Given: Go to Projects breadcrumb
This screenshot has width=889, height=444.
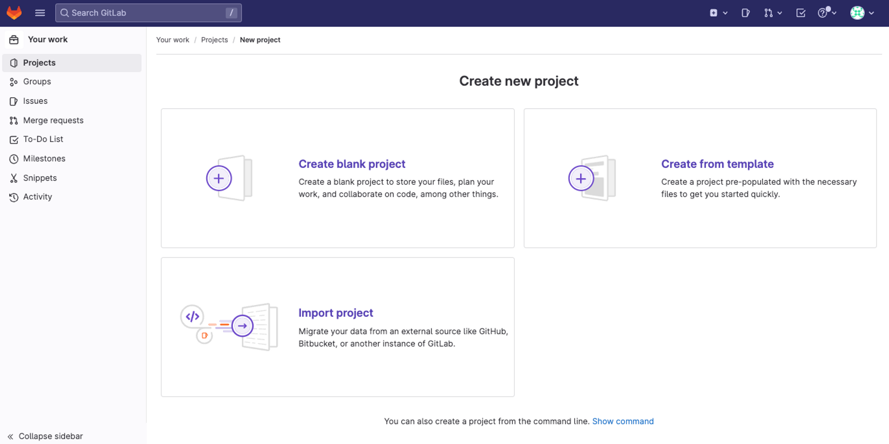Looking at the screenshot, I should pos(214,40).
